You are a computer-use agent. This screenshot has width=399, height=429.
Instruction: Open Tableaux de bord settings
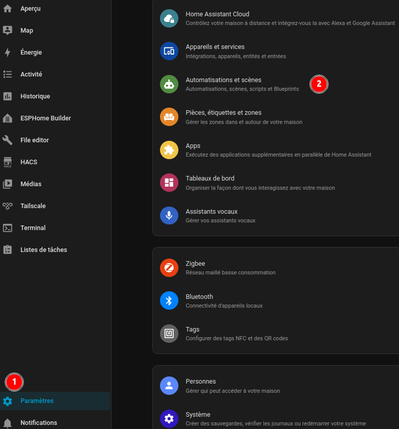coord(276,183)
